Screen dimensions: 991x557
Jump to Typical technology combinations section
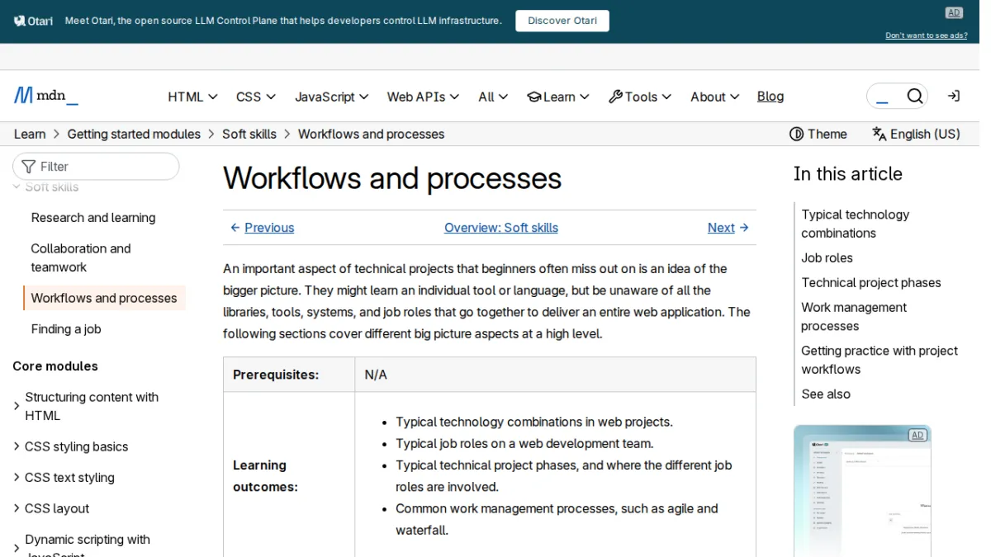click(855, 224)
